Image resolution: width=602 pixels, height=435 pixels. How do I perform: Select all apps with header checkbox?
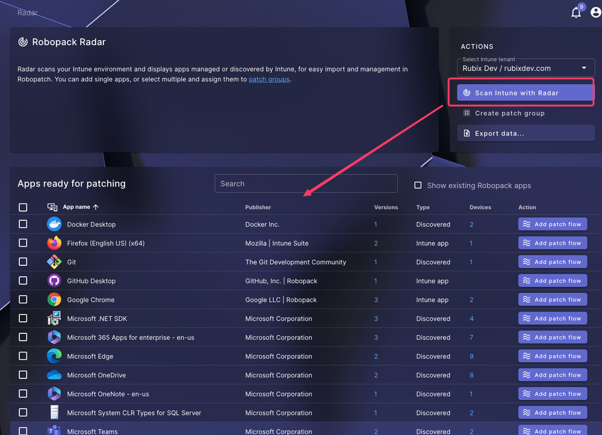[23, 207]
